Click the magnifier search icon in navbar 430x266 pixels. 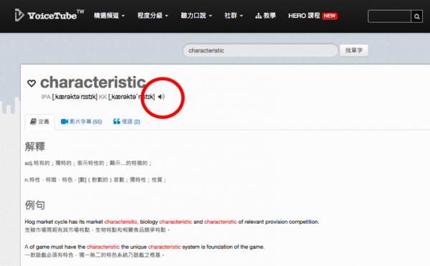pyautogui.click(x=417, y=16)
